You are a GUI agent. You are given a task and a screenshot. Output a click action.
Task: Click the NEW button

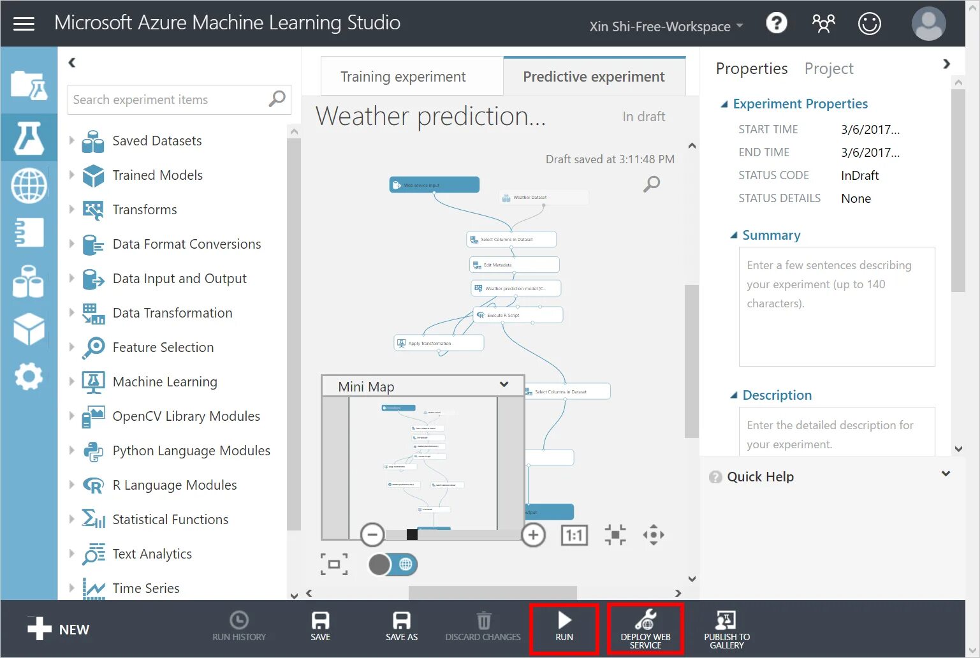[59, 629]
